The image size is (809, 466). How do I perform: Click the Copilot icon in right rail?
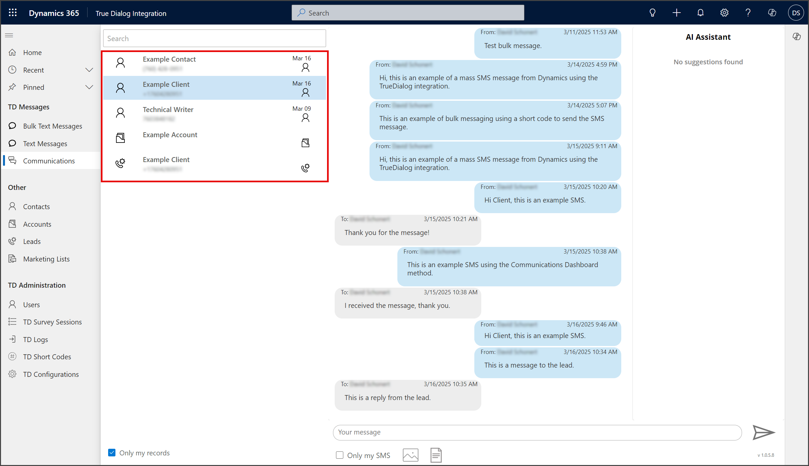pos(797,36)
